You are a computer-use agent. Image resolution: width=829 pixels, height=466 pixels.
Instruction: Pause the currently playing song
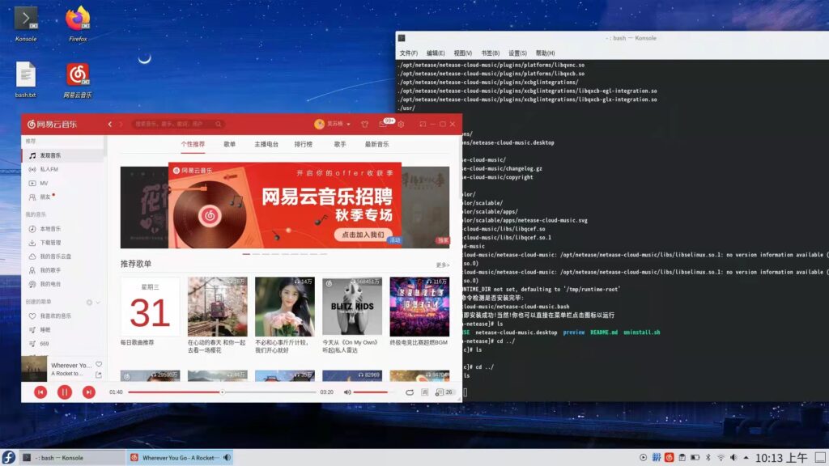pyautogui.click(x=65, y=392)
